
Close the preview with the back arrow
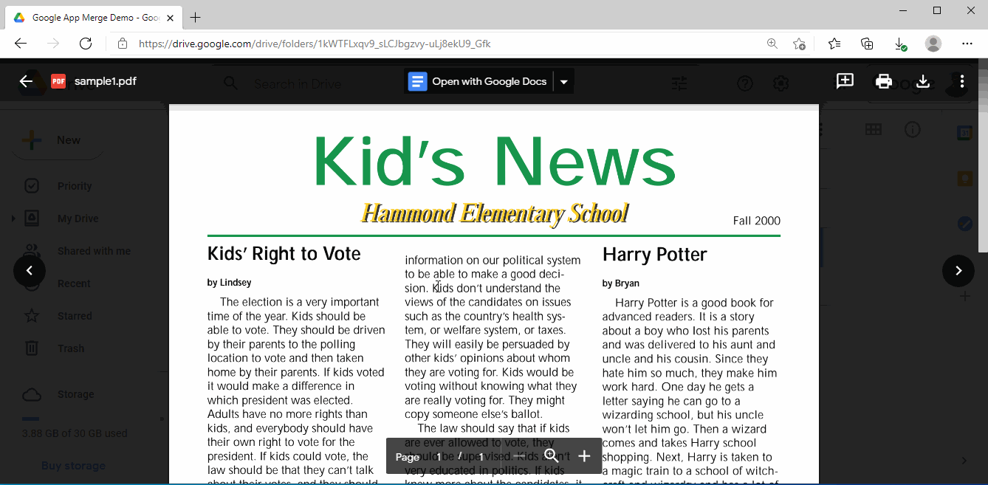(27, 81)
